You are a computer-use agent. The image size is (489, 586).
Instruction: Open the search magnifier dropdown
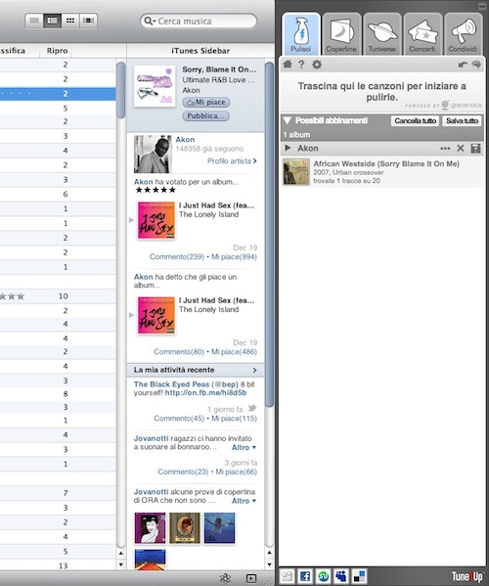tap(150, 21)
